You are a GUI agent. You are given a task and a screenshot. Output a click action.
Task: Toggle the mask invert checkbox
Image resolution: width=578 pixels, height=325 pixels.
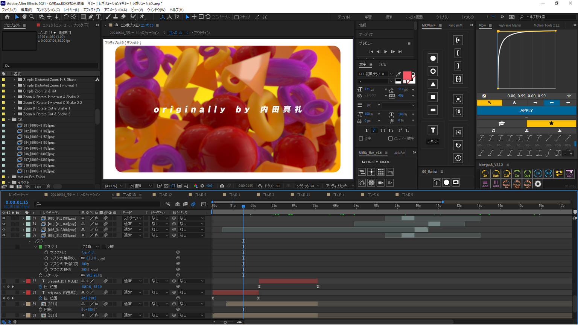point(104,247)
